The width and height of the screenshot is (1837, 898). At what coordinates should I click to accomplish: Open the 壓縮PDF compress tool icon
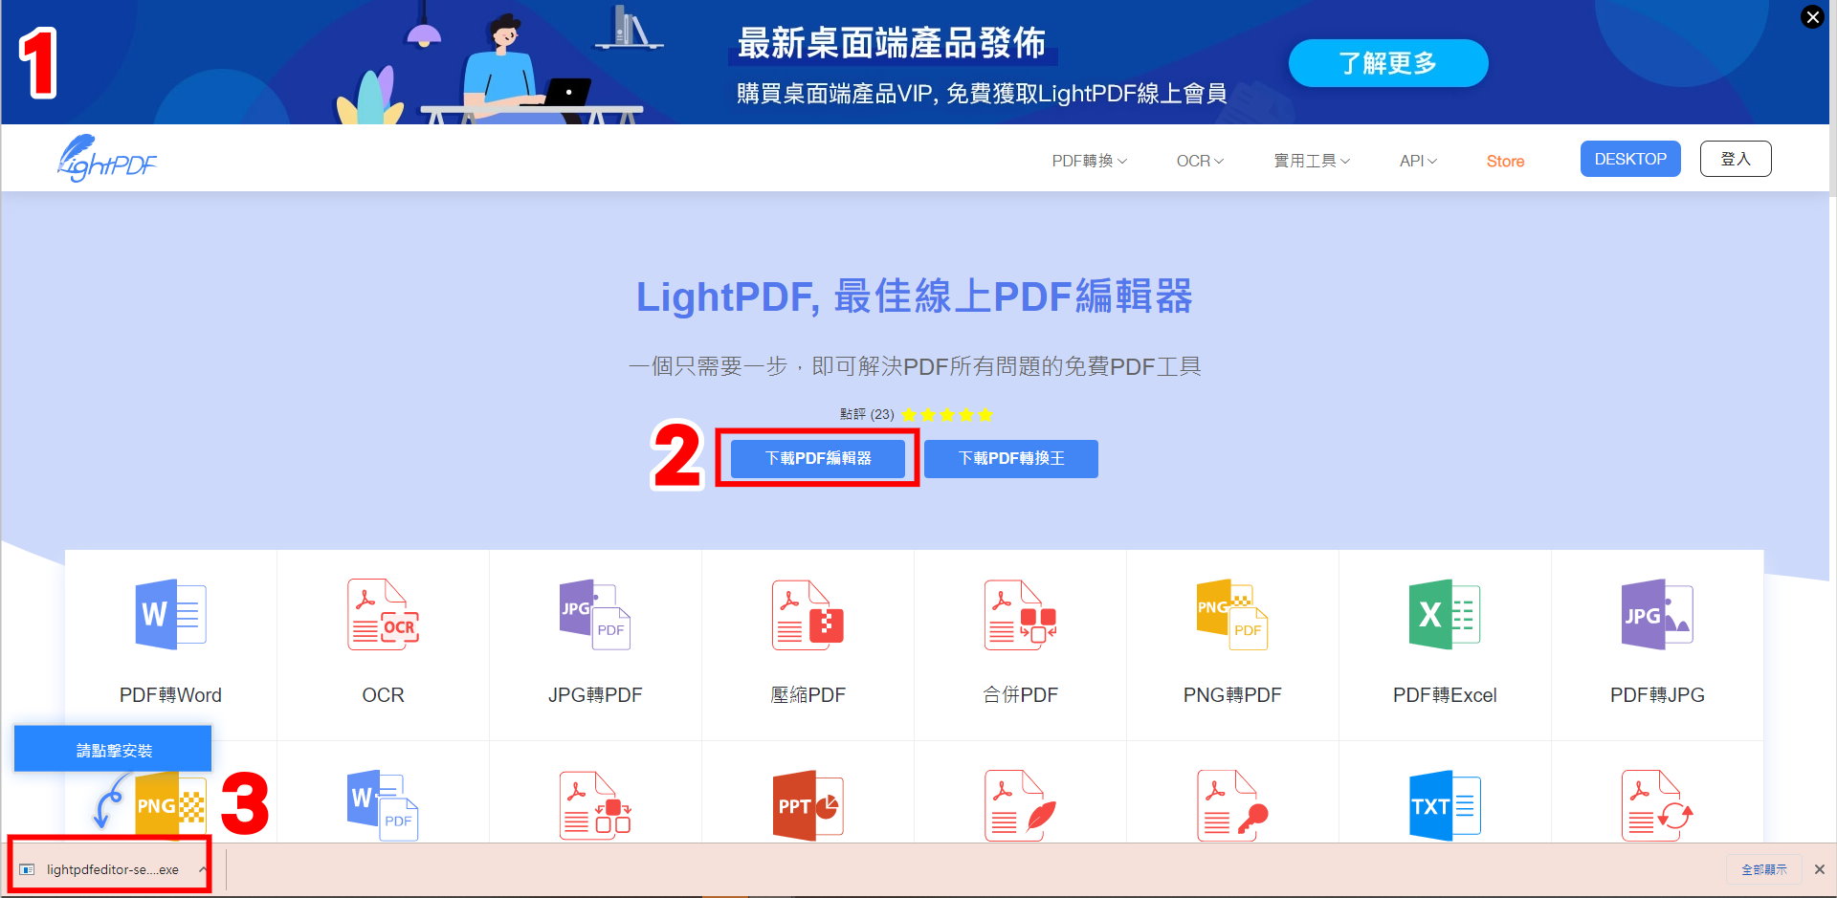click(x=808, y=614)
